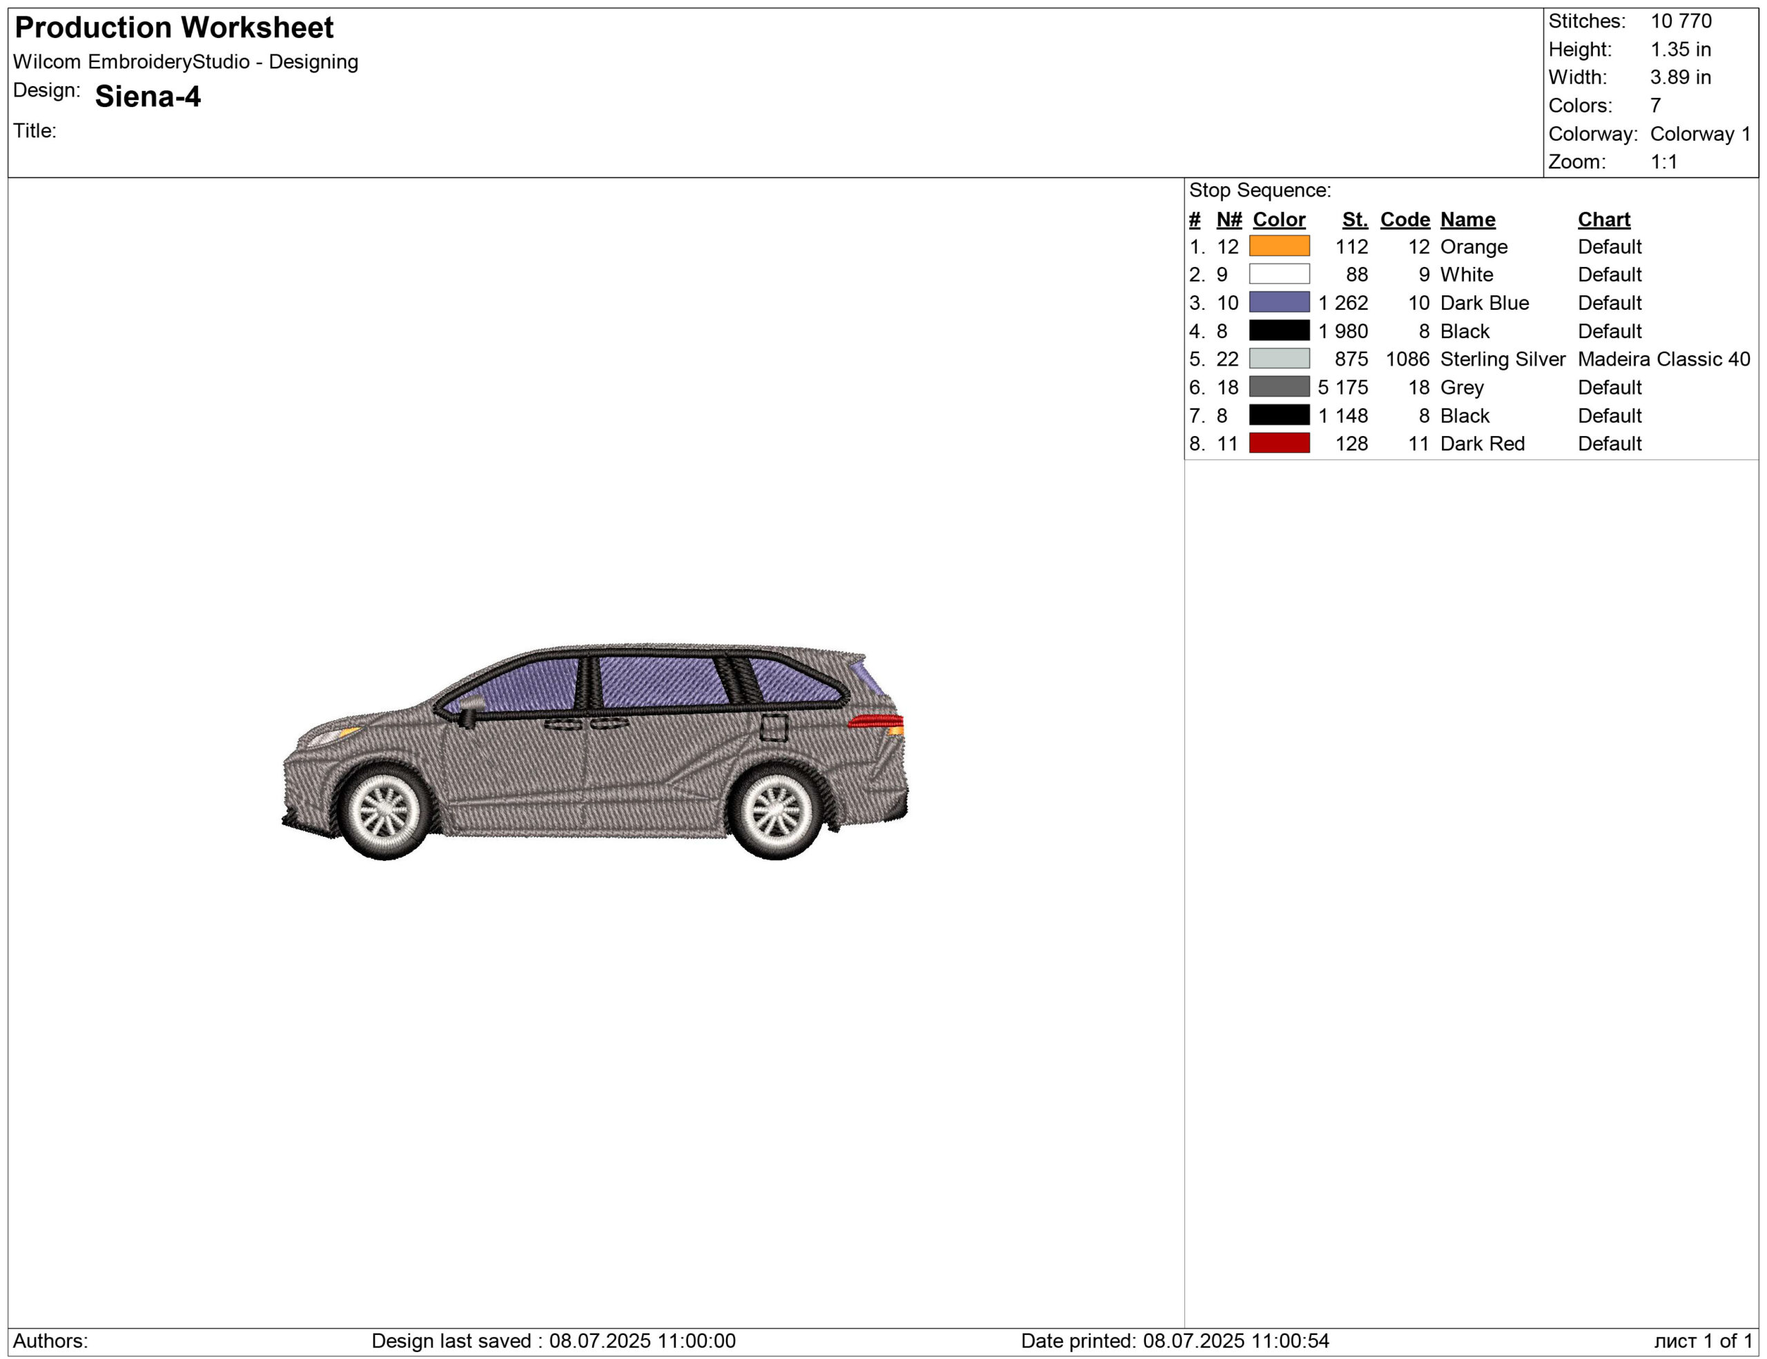The image size is (1767, 1359).
Task: Click the Color column header
Action: coord(1278,219)
